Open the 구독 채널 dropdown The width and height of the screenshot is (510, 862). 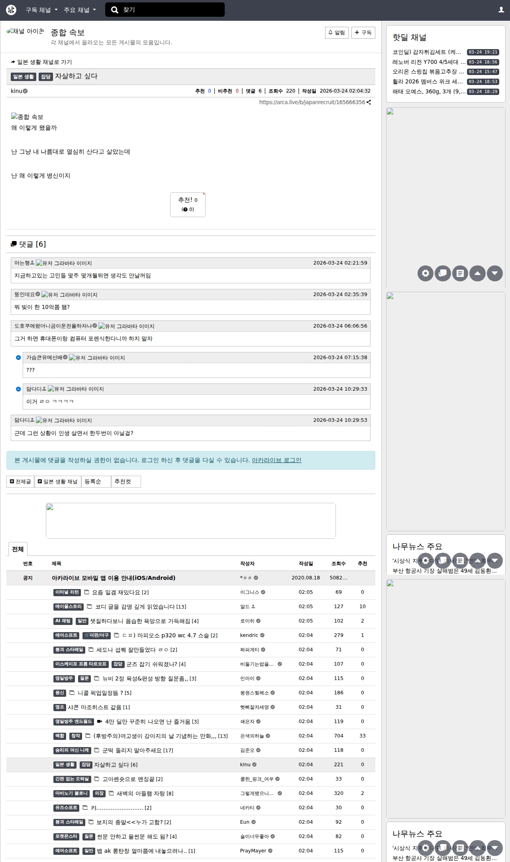click(x=41, y=10)
